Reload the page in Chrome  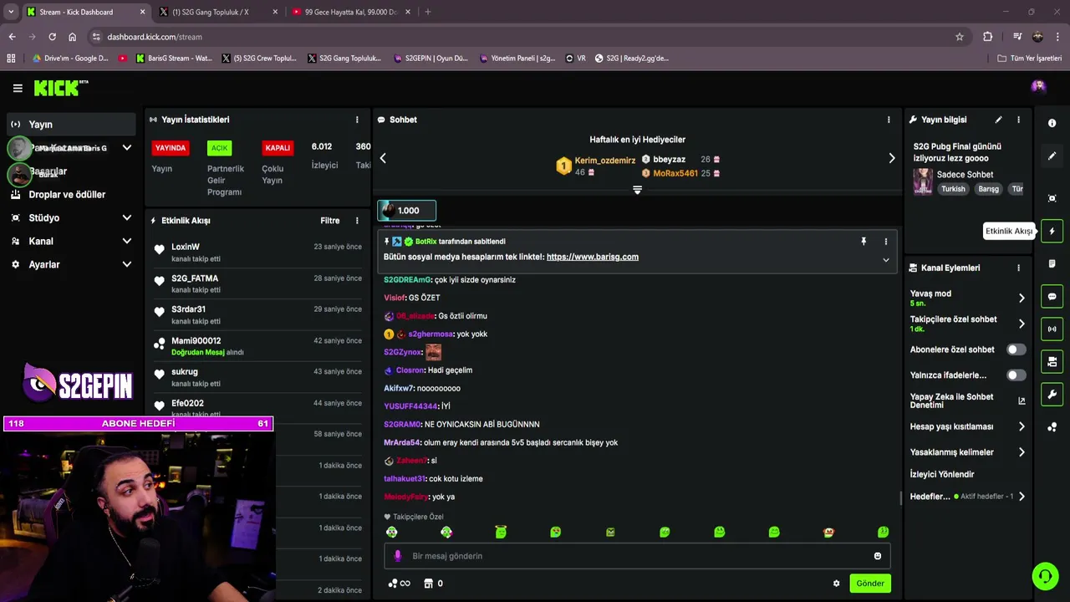click(52, 37)
